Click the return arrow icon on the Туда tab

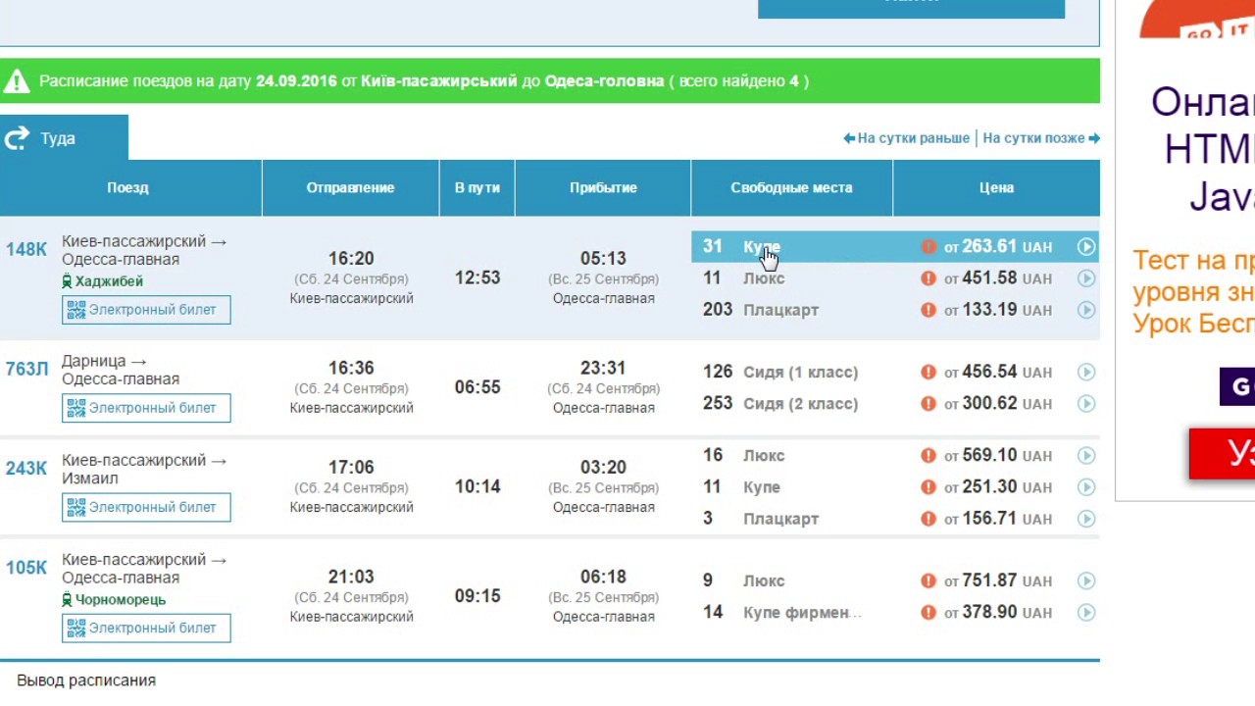coord(17,138)
